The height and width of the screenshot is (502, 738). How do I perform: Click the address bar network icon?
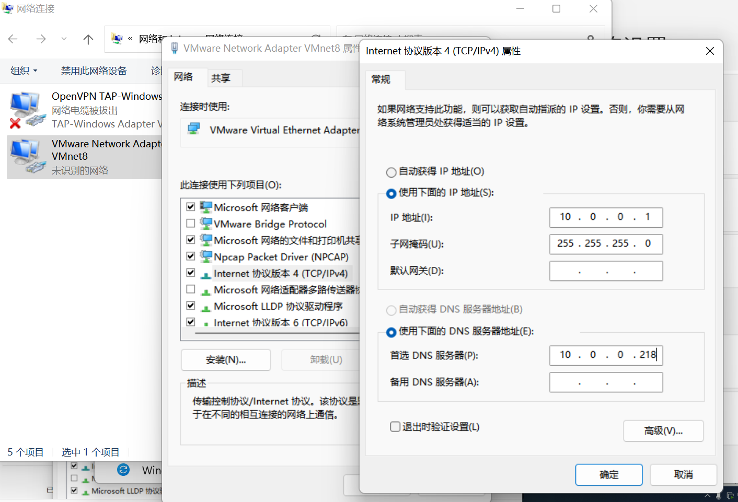click(117, 39)
